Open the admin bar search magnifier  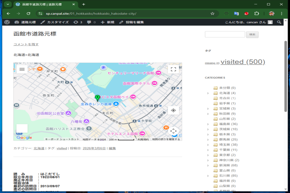279,22
